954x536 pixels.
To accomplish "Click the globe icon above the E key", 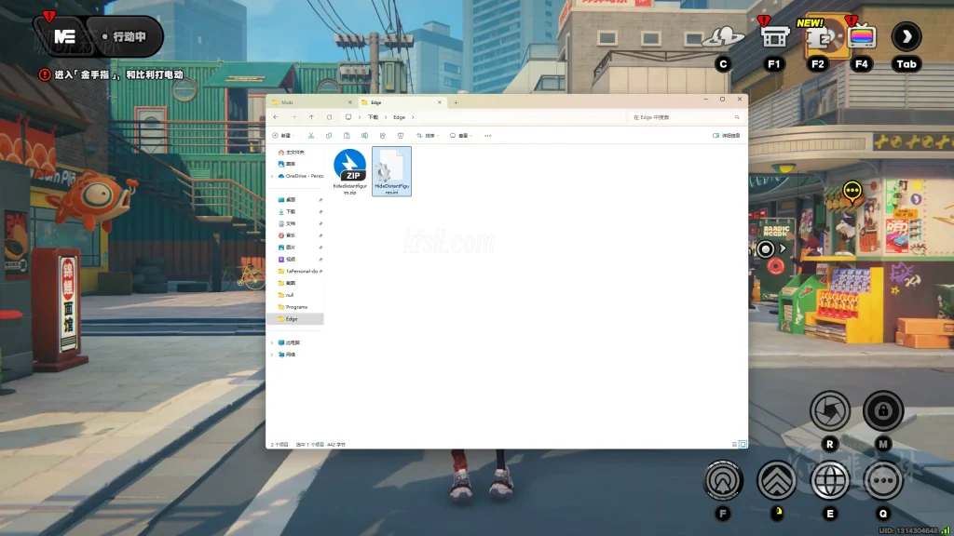I will coord(829,480).
